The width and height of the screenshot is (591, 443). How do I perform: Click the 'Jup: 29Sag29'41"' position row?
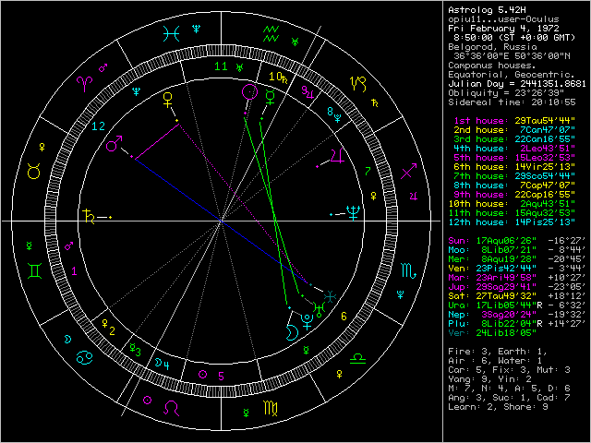click(x=517, y=287)
